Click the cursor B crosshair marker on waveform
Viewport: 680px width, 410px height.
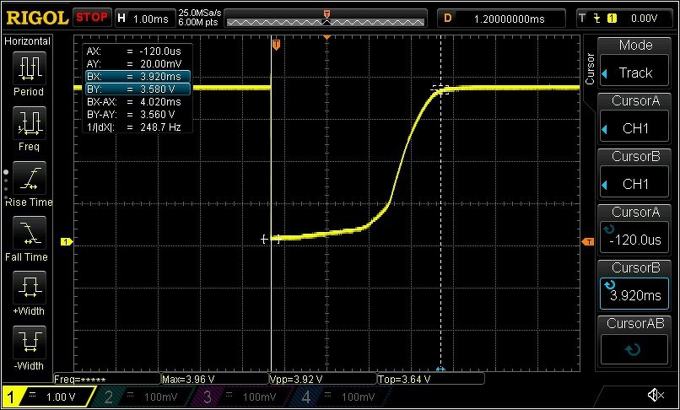click(440, 89)
